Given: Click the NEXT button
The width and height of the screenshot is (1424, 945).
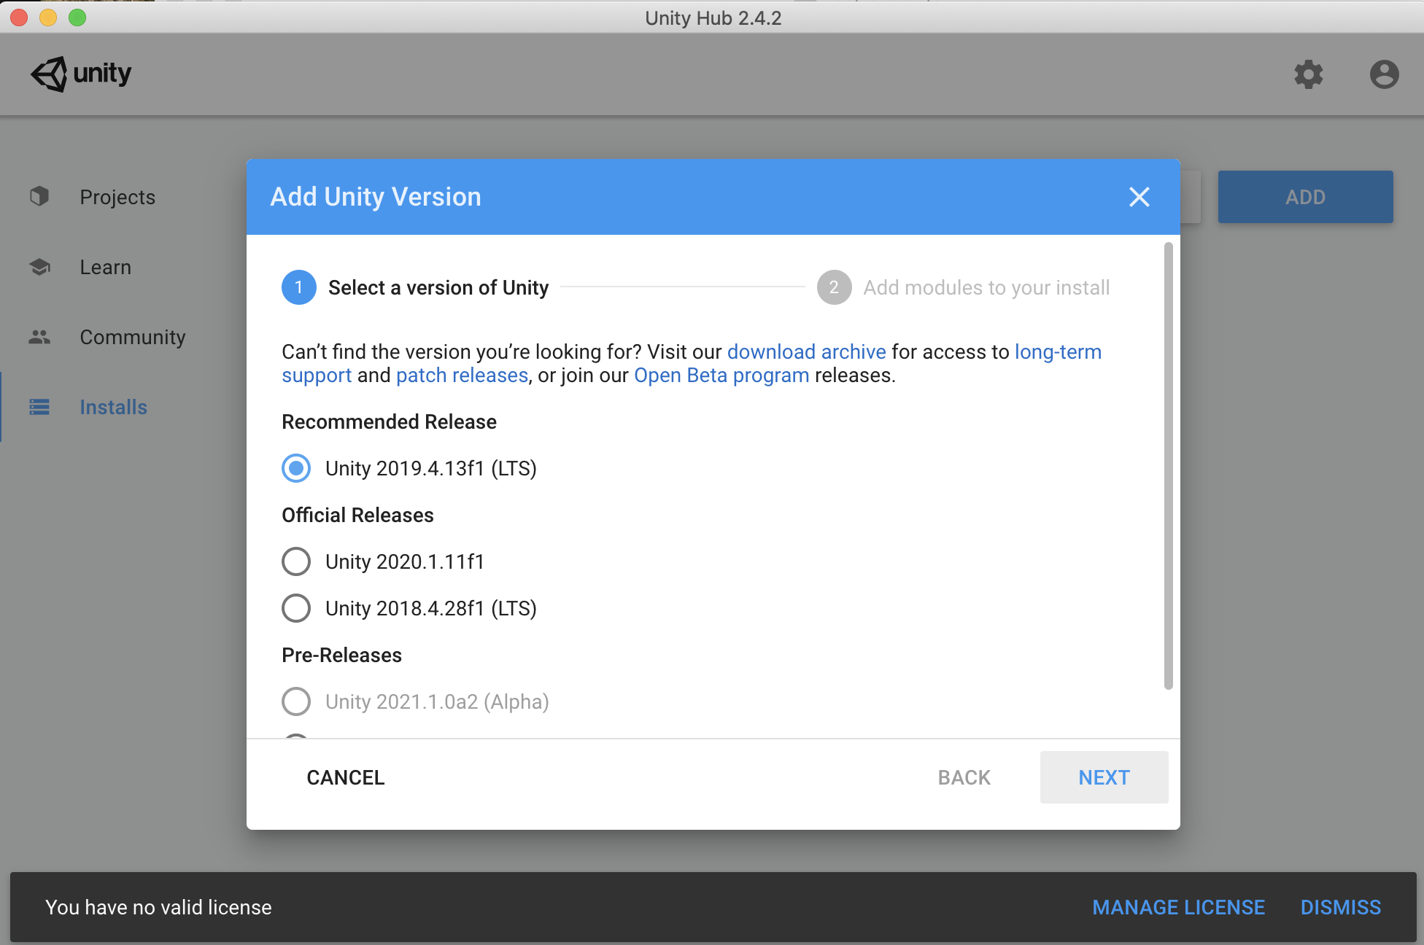Looking at the screenshot, I should [x=1104, y=777].
